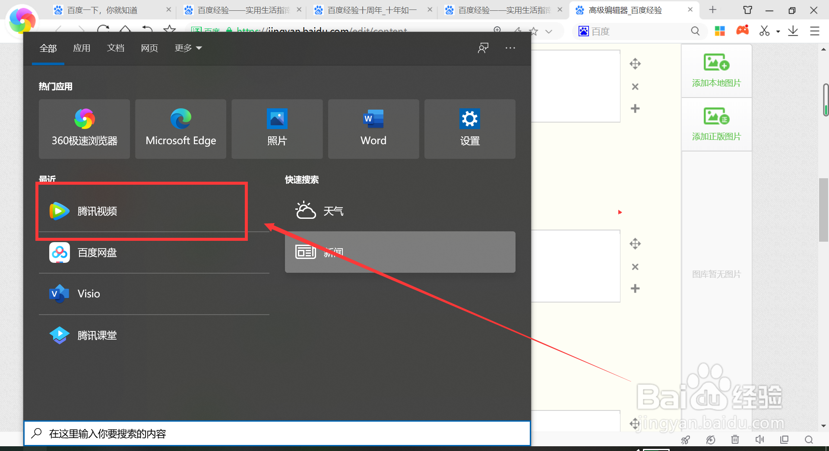Delete lower step block with X

coord(635,267)
